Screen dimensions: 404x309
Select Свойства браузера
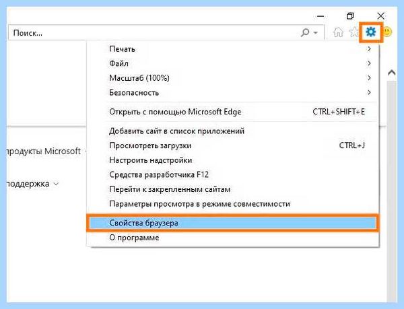(x=233, y=223)
